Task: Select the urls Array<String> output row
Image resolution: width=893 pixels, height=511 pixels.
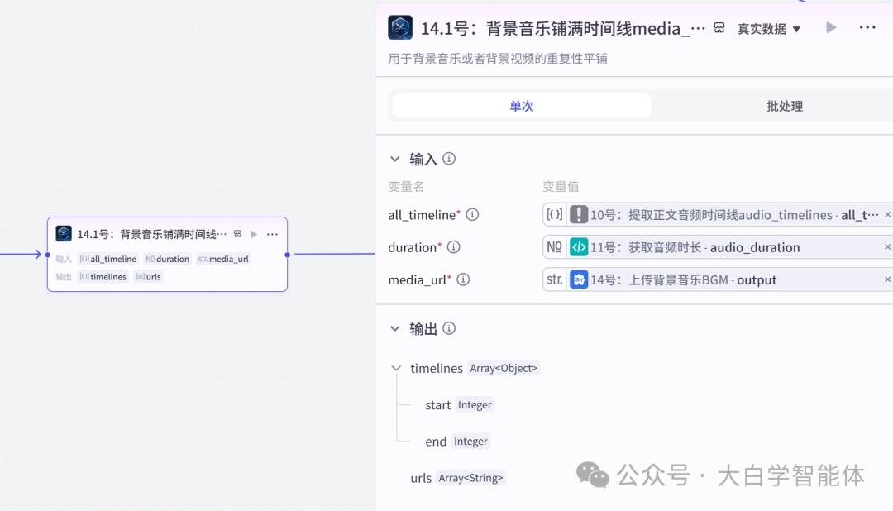Action: (457, 478)
